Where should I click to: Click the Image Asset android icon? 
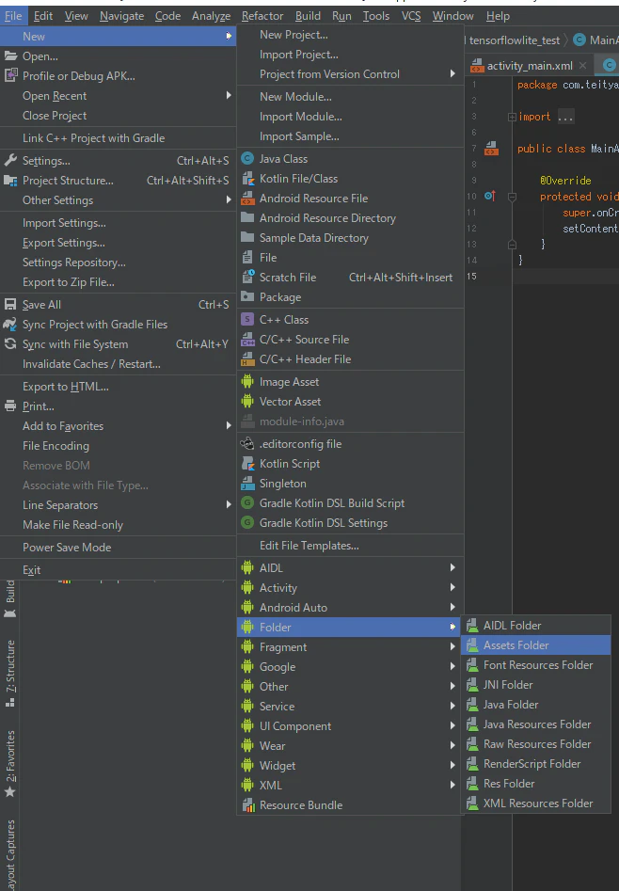pyautogui.click(x=247, y=382)
